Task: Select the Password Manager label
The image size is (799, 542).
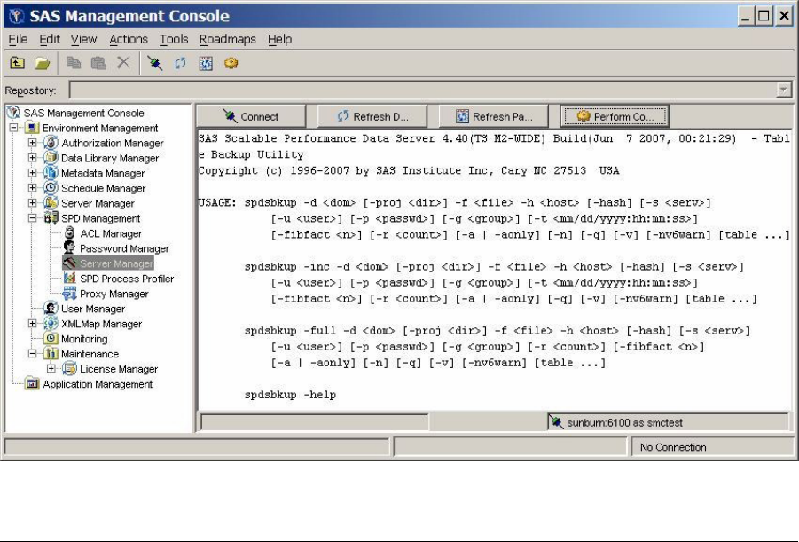Action: coord(124,248)
